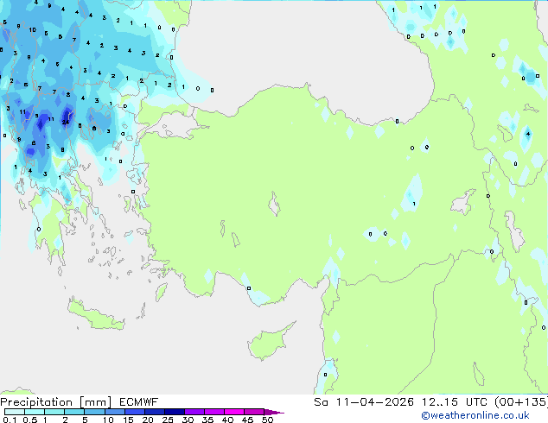Click the '12..15 UTC' time range text
548x423 pixels.
pos(454,402)
